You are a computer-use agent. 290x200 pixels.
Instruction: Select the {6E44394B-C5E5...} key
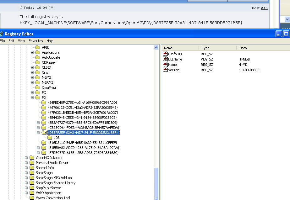pos(82,117)
